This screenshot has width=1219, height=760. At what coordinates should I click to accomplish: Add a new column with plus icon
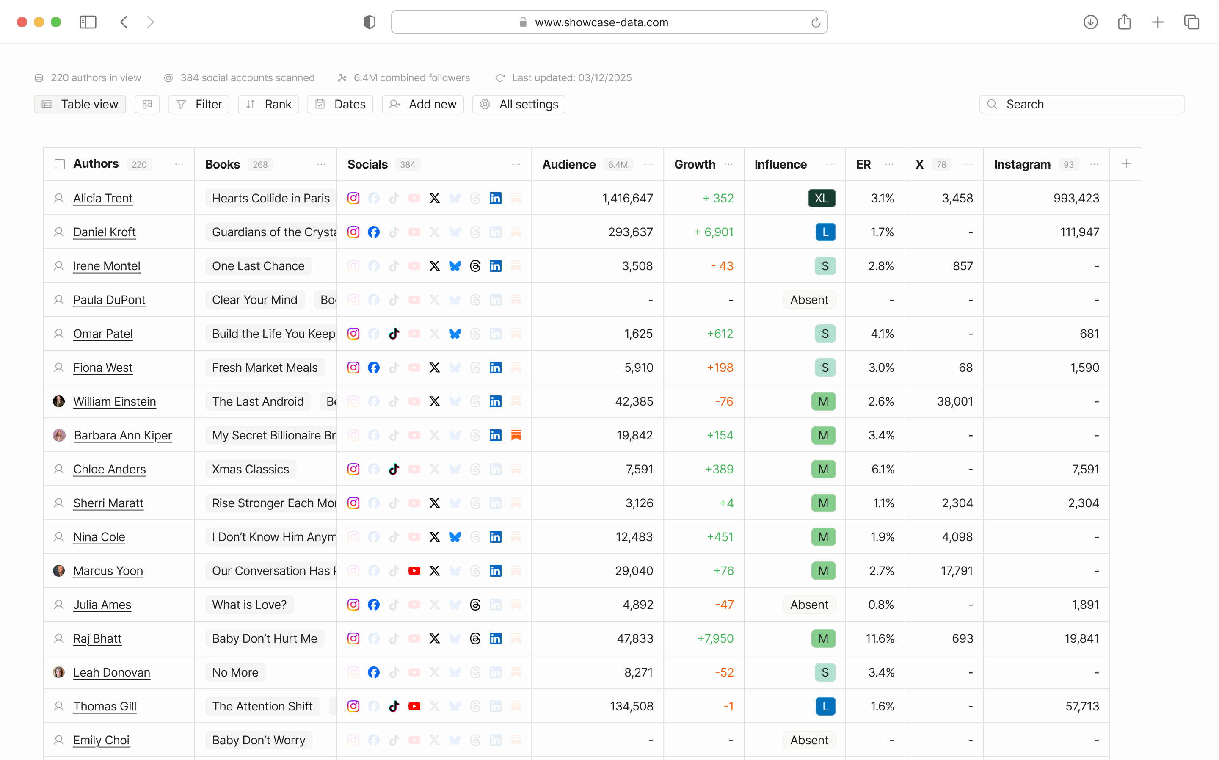click(x=1126, y=164)
